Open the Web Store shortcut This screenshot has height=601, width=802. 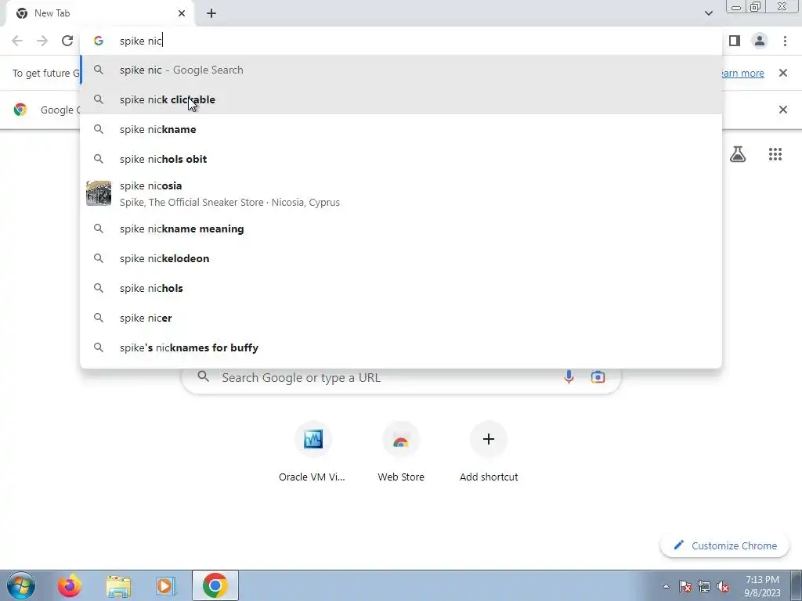coord(401,452)
